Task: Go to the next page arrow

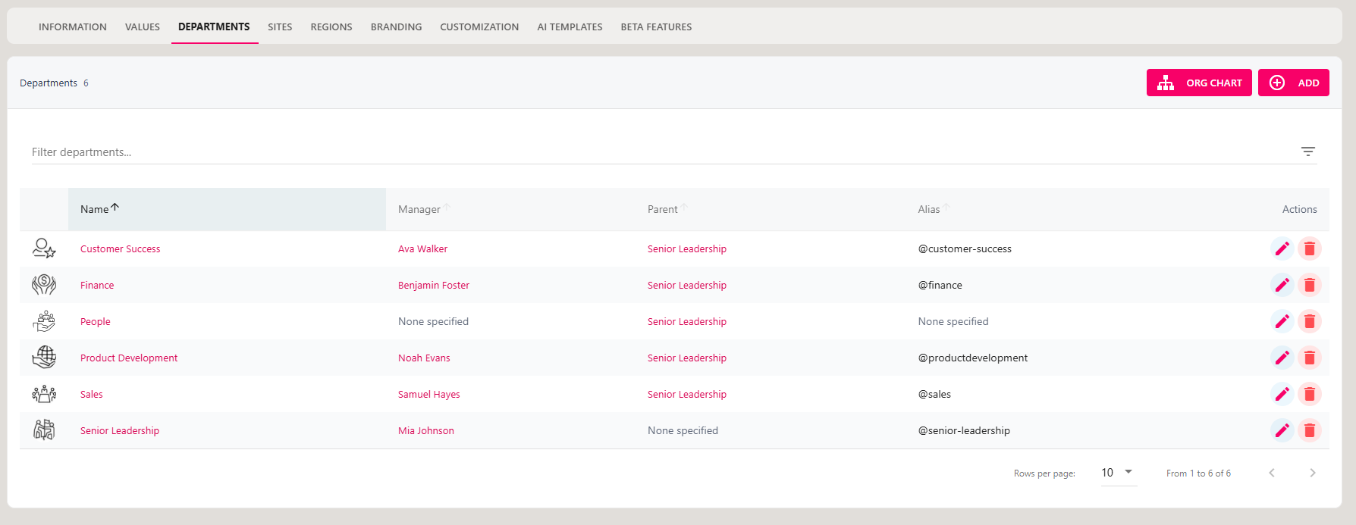Action: 1312,473
